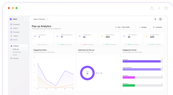173x95 pixels.
Task: Click info icon next to Response Rate
Action: tap(114, 35)
